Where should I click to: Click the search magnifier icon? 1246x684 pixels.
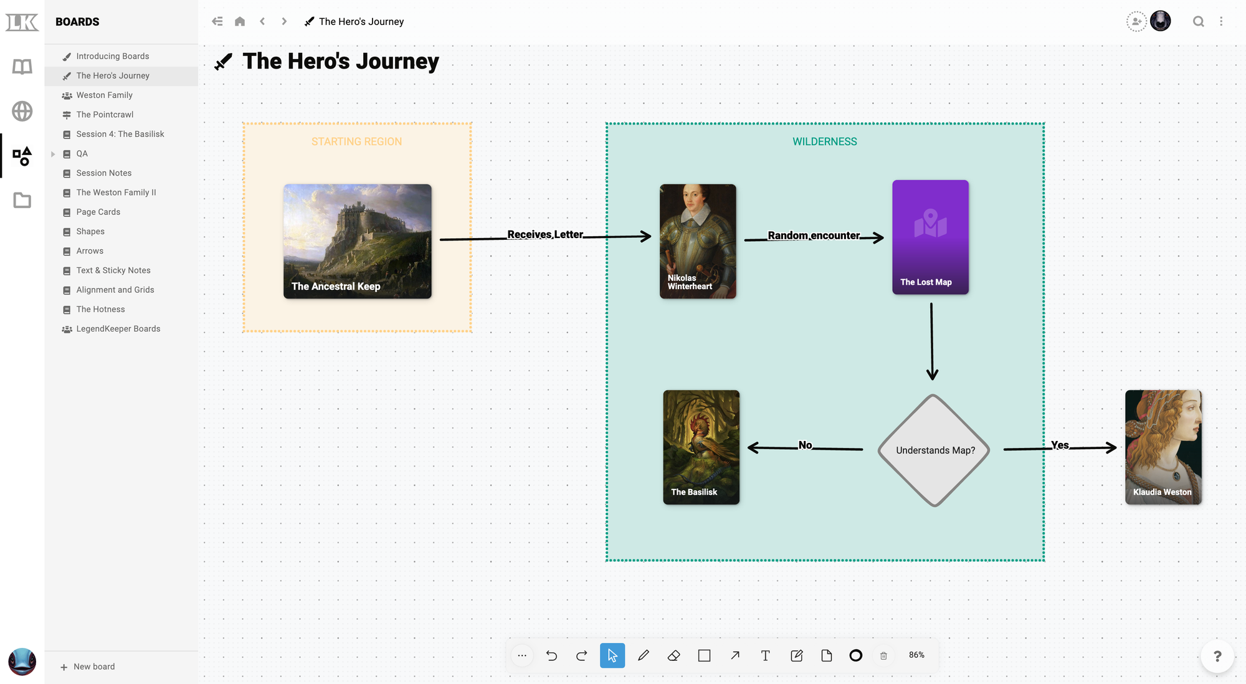1199,21
